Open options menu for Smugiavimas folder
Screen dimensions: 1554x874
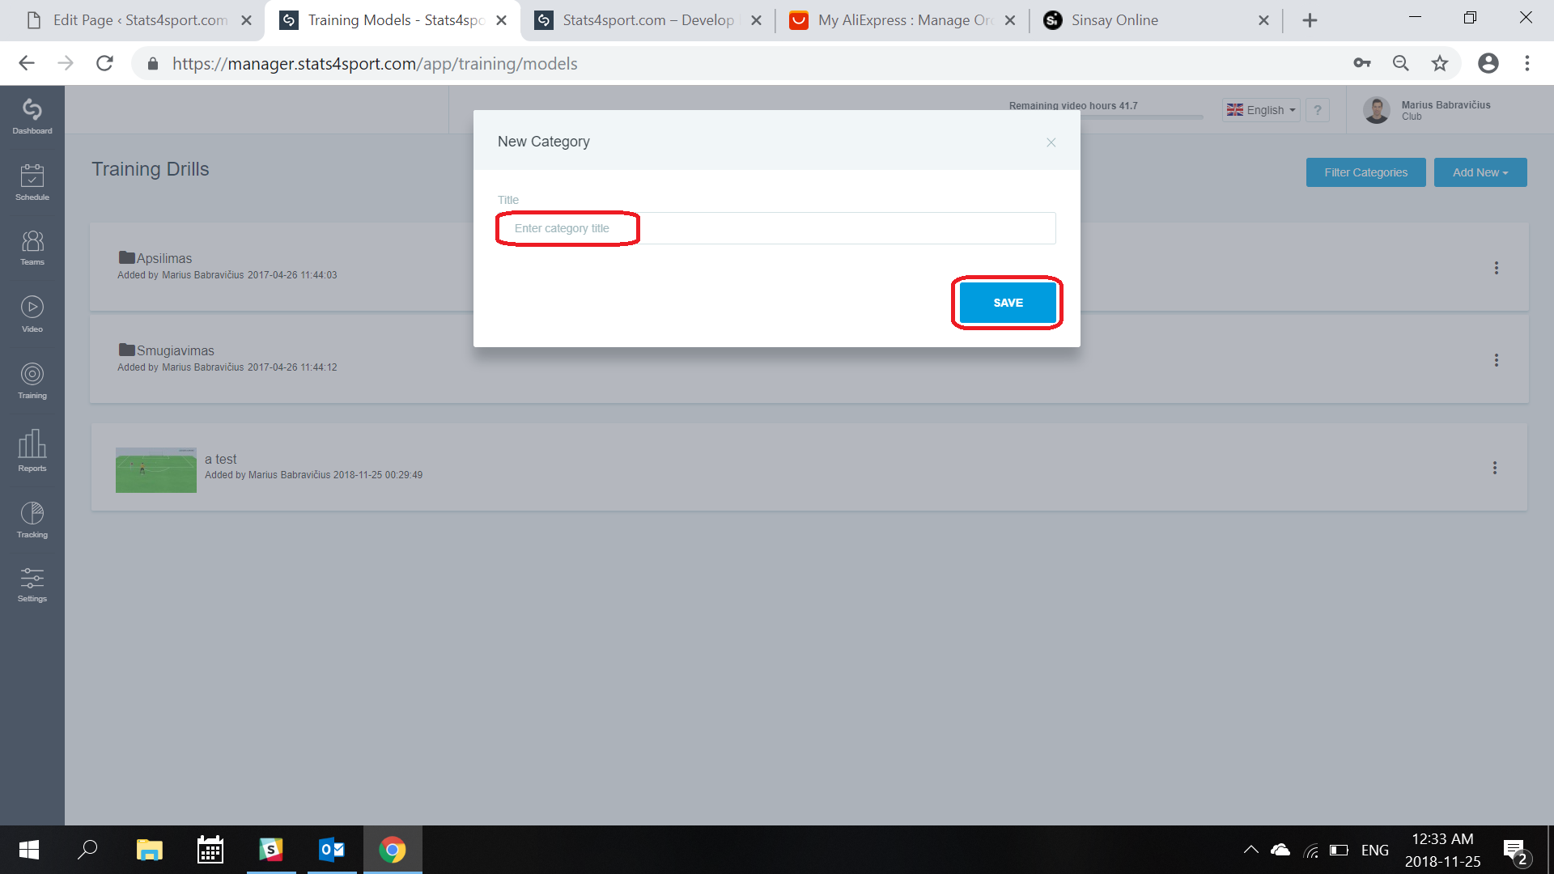(1497, 360)
